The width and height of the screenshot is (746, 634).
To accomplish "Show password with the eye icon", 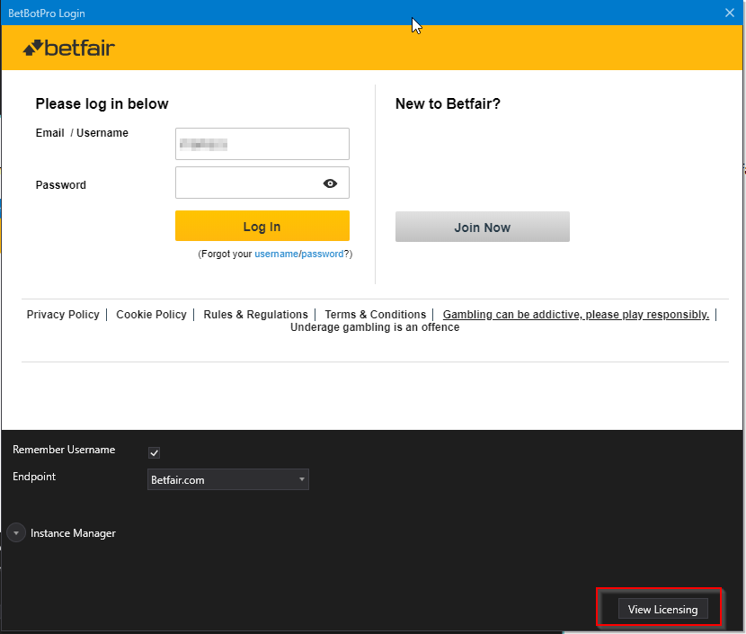I will pos(330,183).
